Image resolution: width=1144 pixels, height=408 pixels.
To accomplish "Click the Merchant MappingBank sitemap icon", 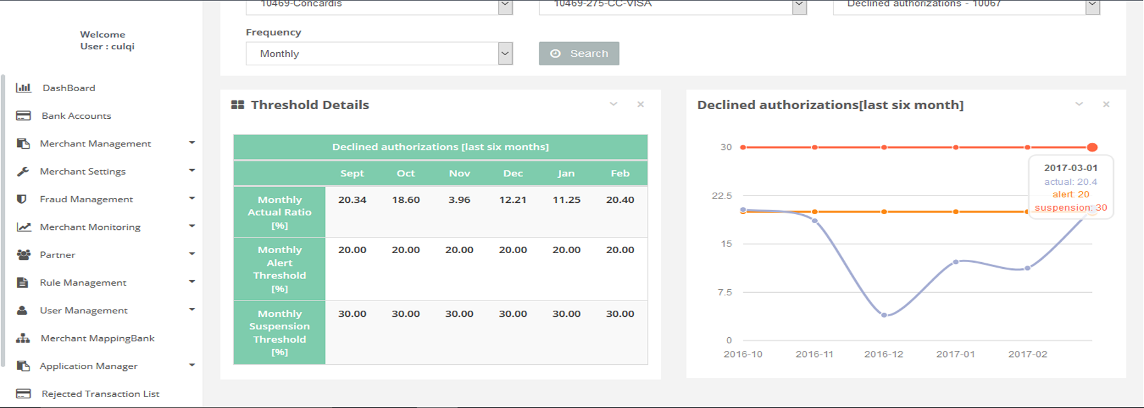I will 23,338.
